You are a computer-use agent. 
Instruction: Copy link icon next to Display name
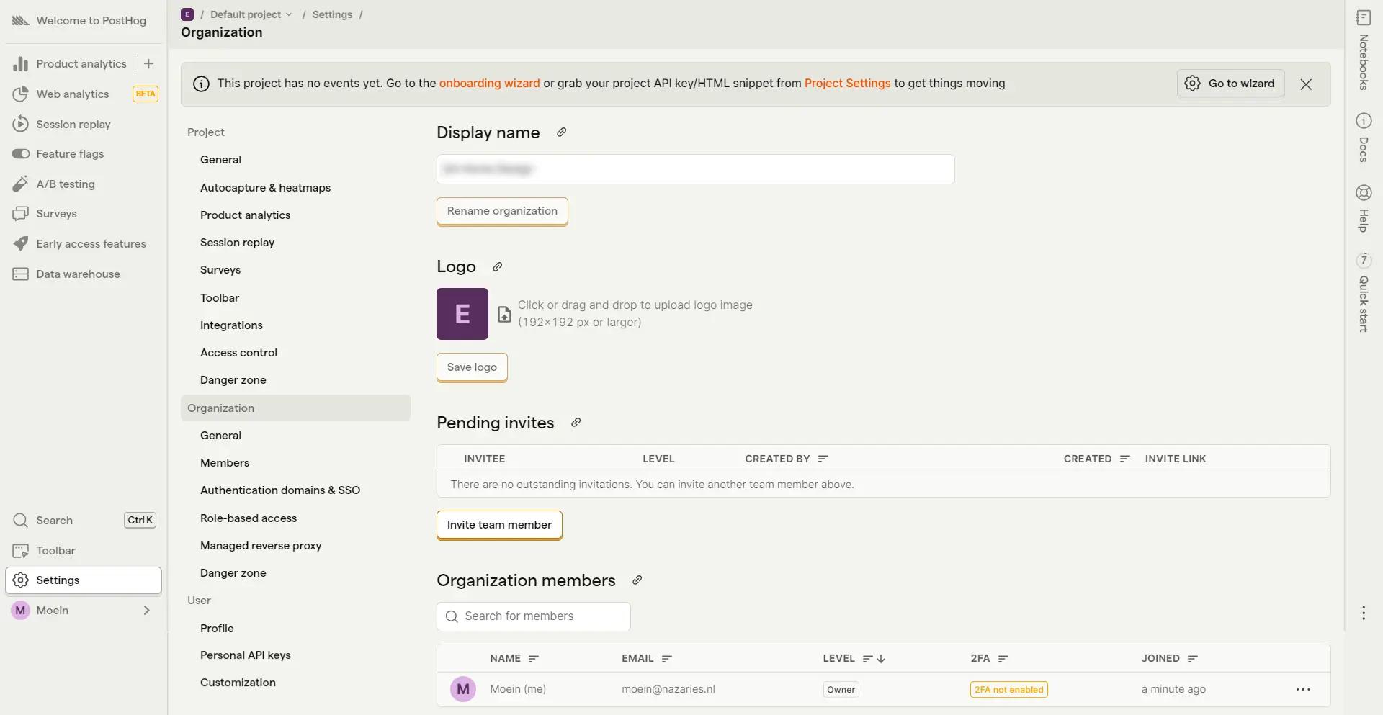point(562,132)
